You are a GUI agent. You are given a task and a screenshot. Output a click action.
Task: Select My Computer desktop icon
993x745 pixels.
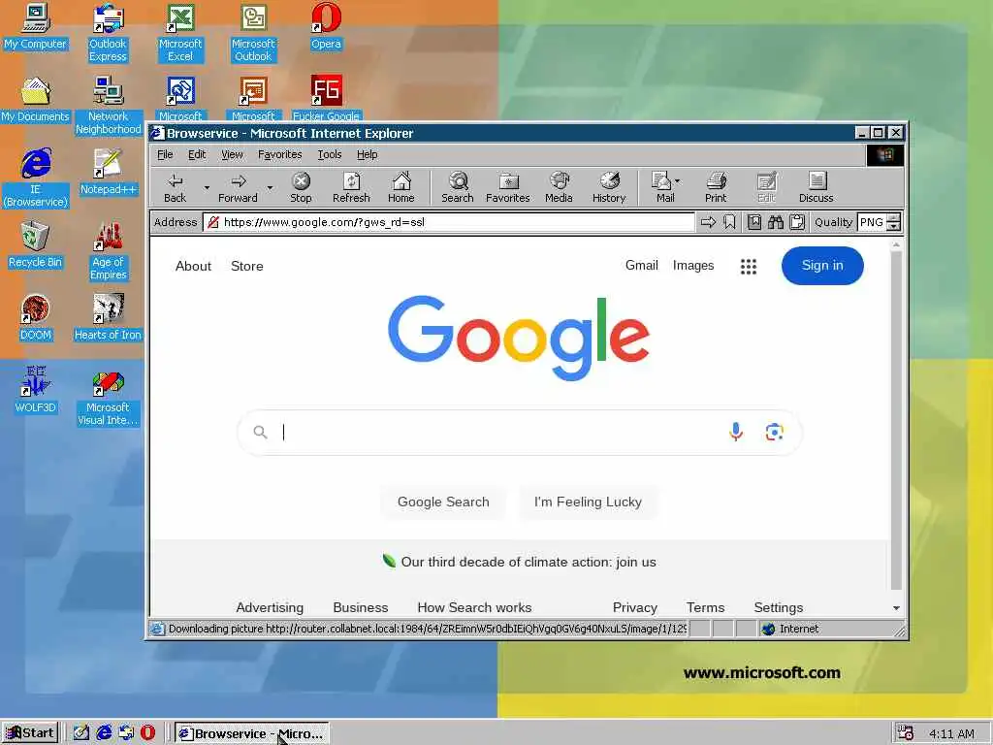(x=36, y=26)
